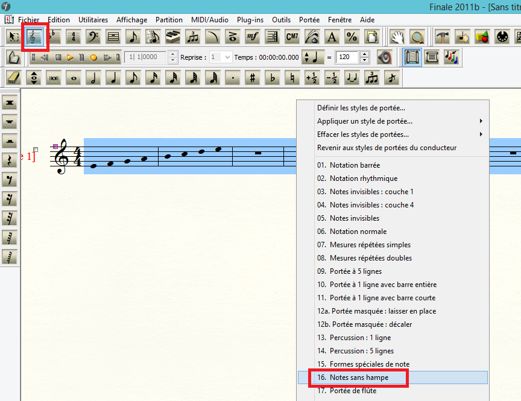
Task: Click the Record button in playback controls
Action: pos(93,58)
